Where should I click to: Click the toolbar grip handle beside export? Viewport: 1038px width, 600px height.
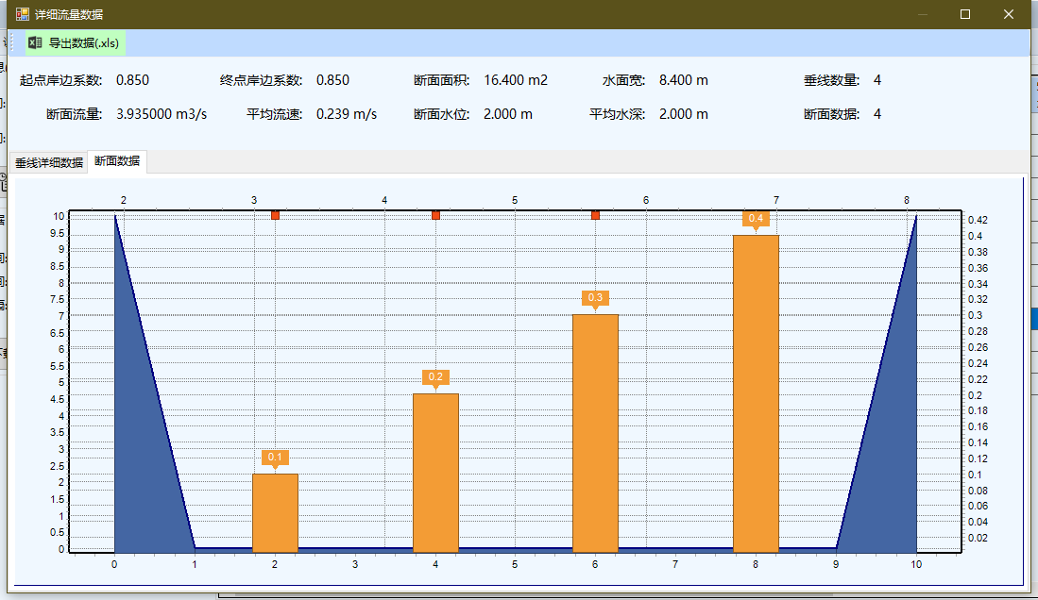click(x=12, y=43)
